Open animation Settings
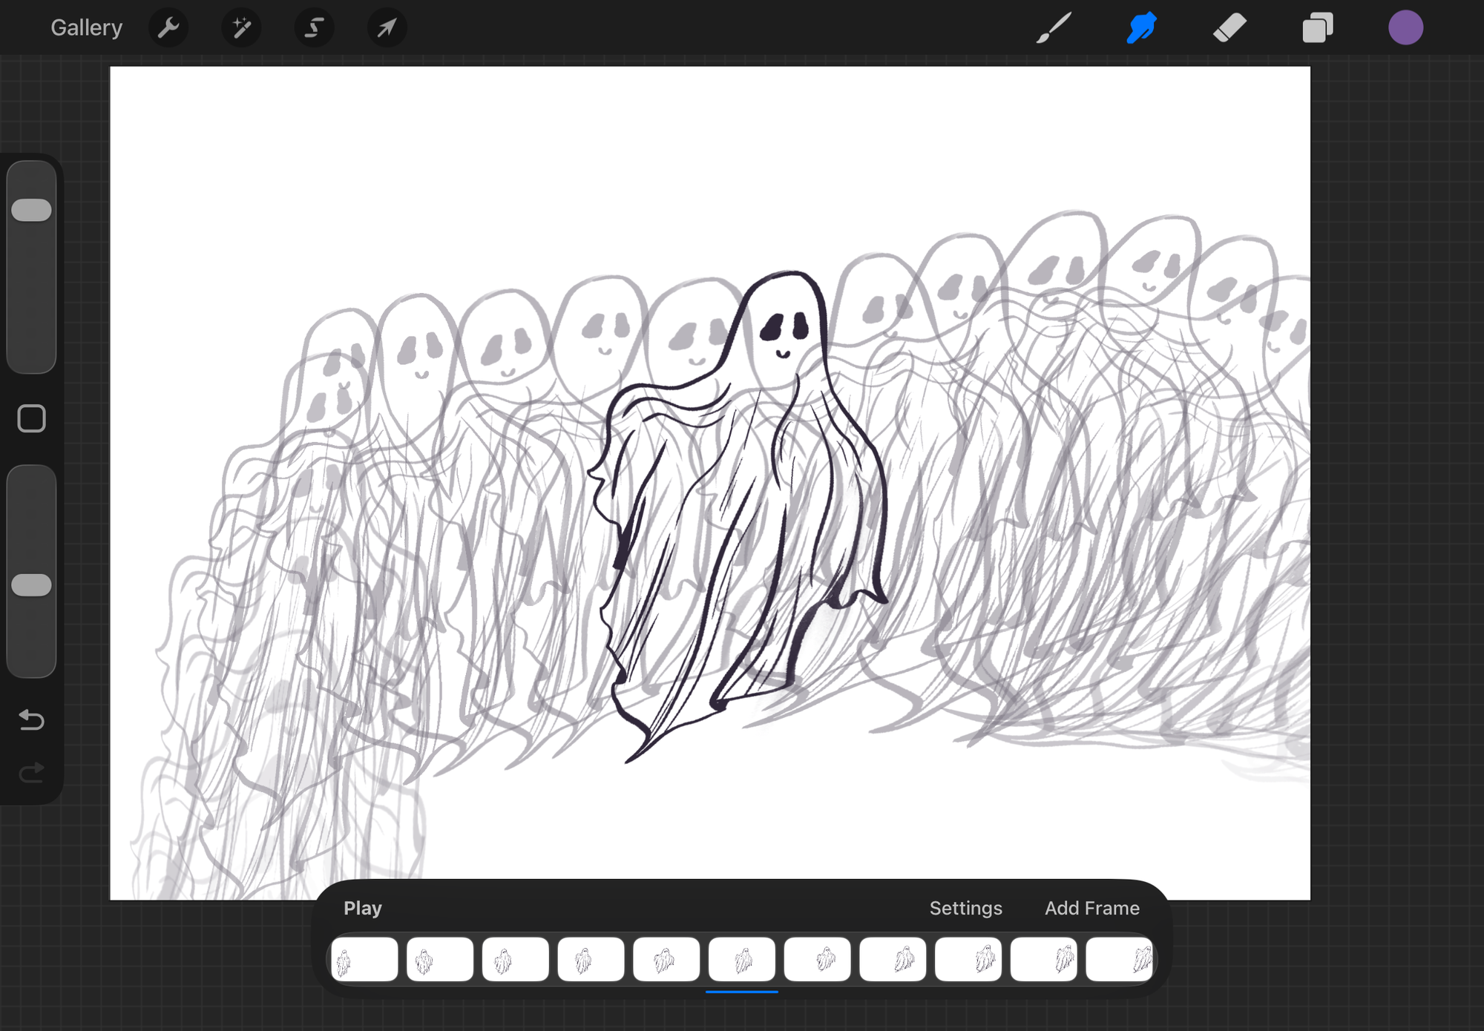1484x1031 pixels. [x=965, y=908]
